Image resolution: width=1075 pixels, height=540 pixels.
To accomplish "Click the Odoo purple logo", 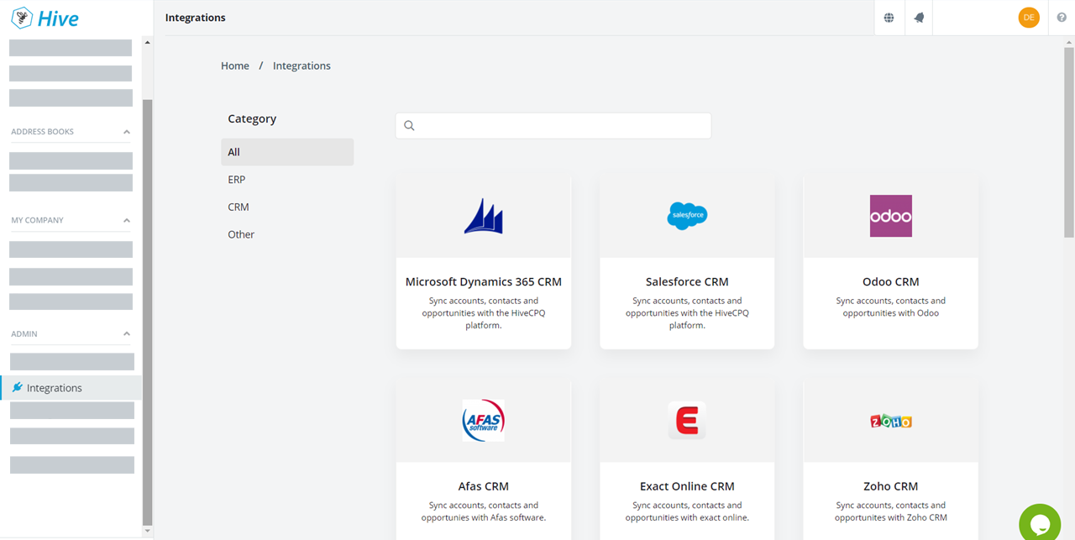I will click(890, 216).
